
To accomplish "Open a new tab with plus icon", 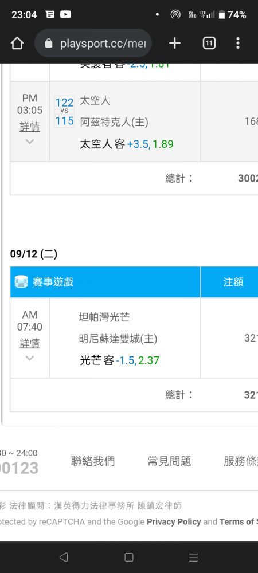I will 175,44.
